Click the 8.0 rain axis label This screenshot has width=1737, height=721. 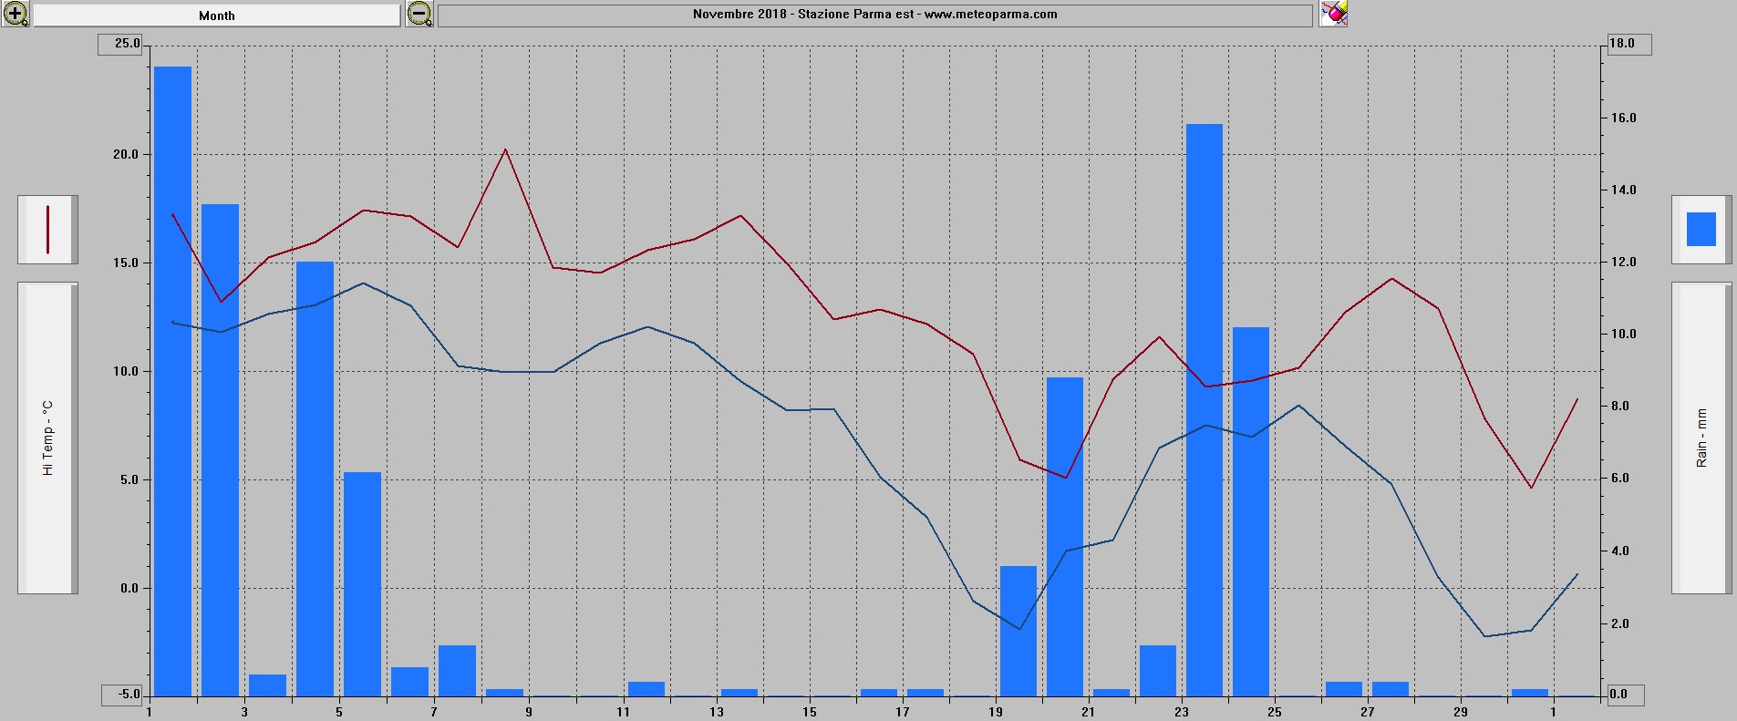coord(1620,406)
